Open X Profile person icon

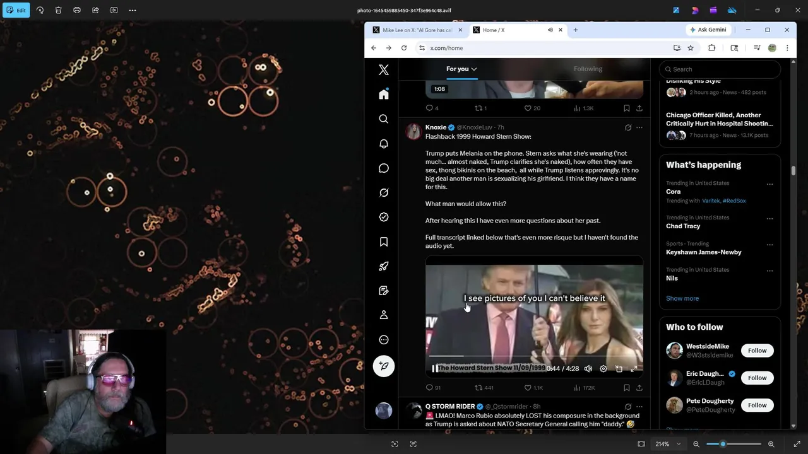click(x=384, y=315)
